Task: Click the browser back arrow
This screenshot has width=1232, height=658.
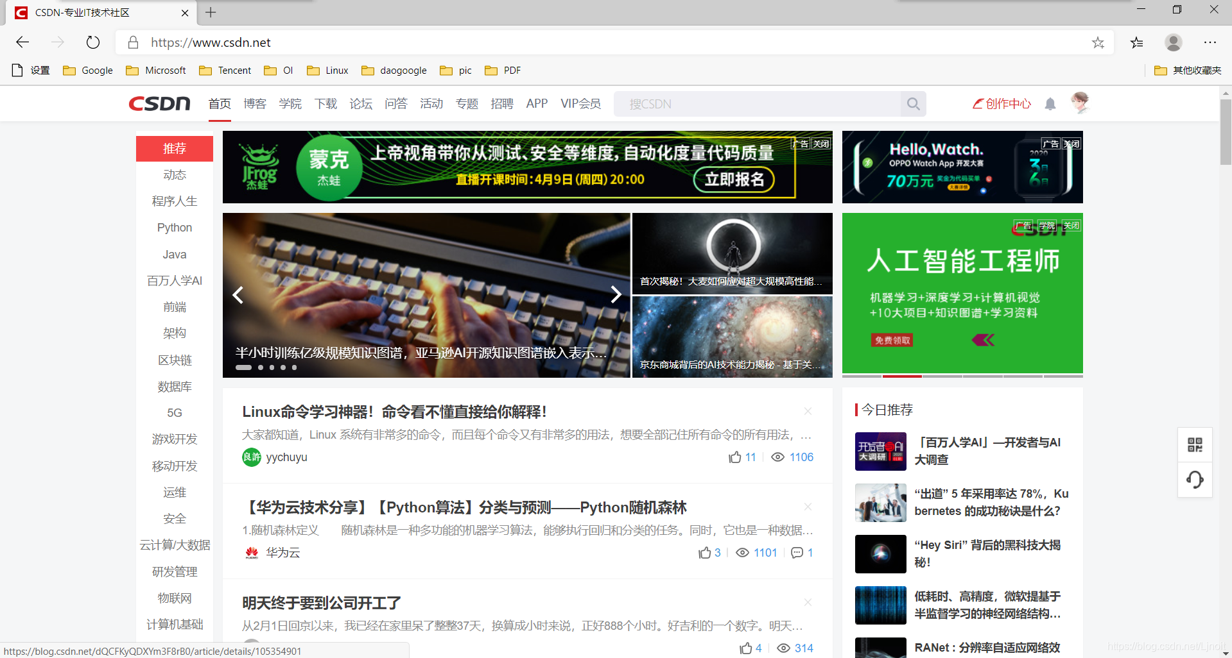Action: pos(22,42)
